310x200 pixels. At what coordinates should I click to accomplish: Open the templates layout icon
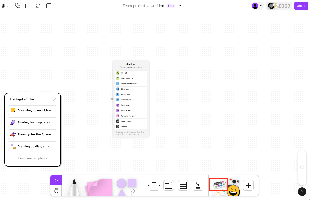(28, 6)
